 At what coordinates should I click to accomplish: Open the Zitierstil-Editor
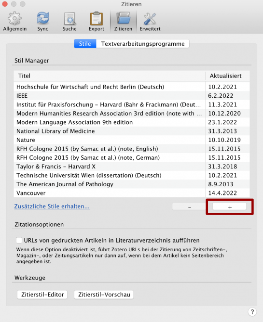(x=42, y=295)
